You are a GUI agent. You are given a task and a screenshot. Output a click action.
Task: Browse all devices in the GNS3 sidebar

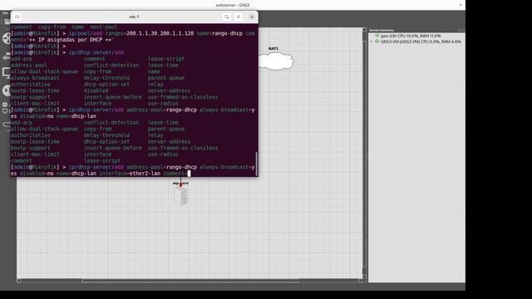coord(5,108)
